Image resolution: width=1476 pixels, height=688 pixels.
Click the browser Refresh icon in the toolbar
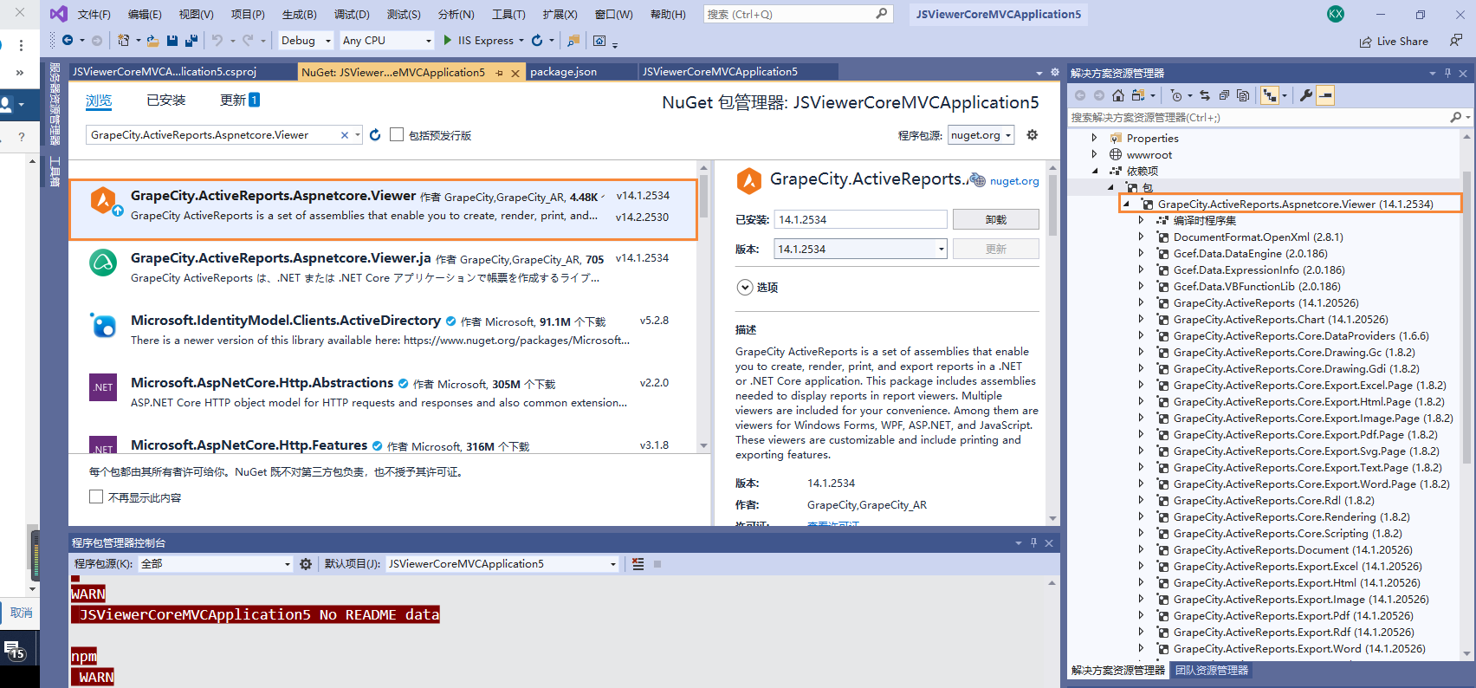(x=537, y=41)
